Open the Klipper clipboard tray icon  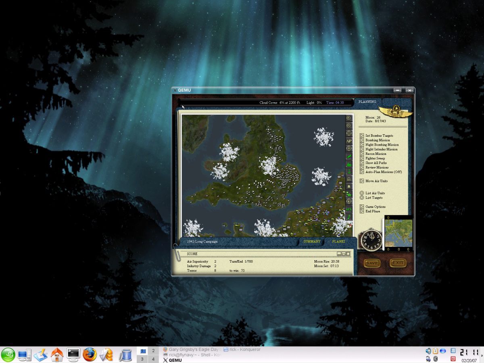436,350
